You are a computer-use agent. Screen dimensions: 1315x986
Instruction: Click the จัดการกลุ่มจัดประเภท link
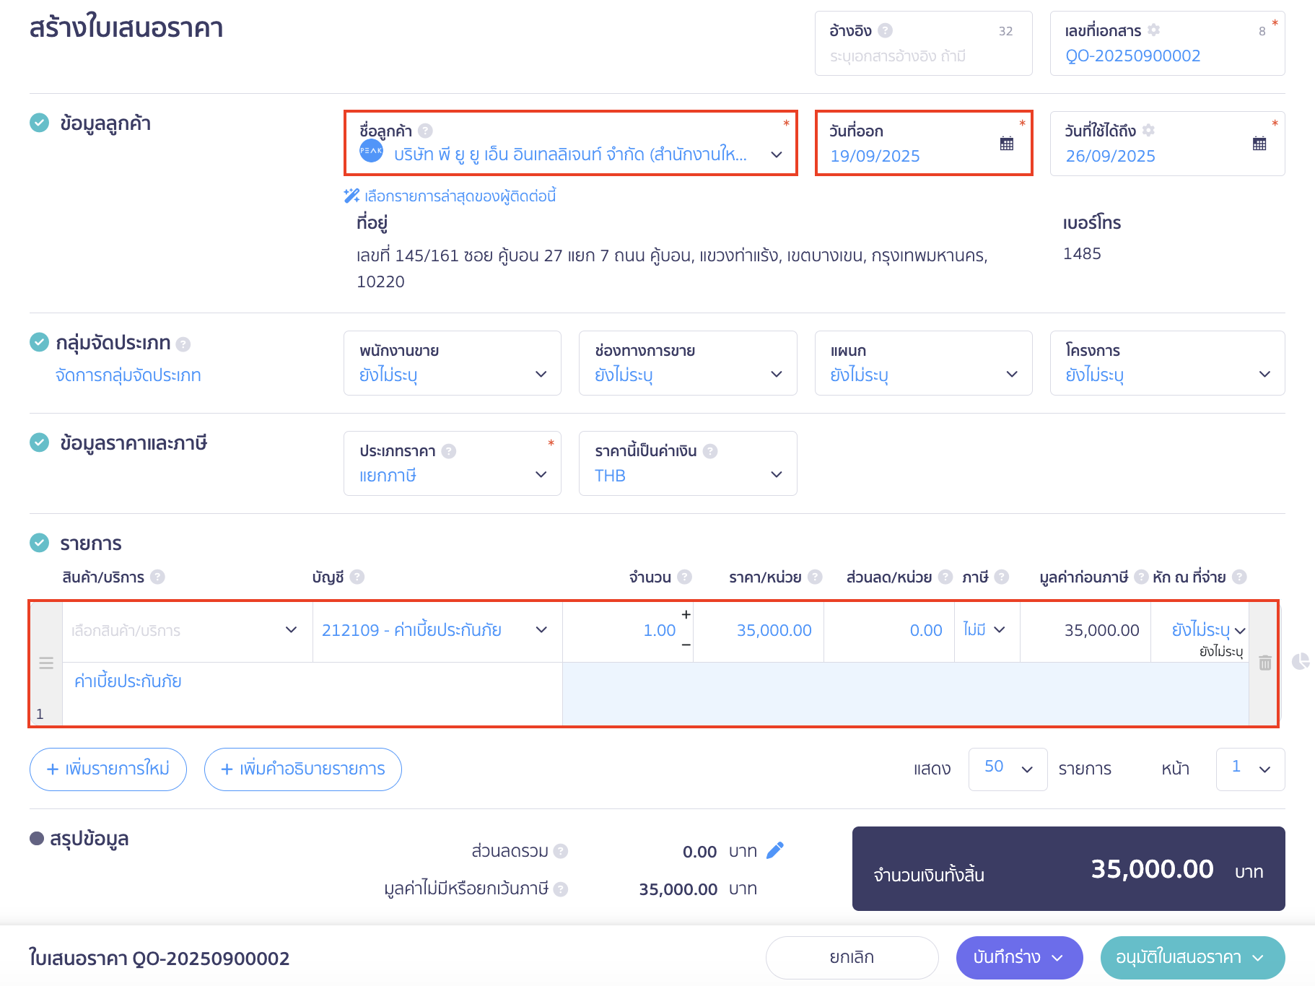coord(128,375)
